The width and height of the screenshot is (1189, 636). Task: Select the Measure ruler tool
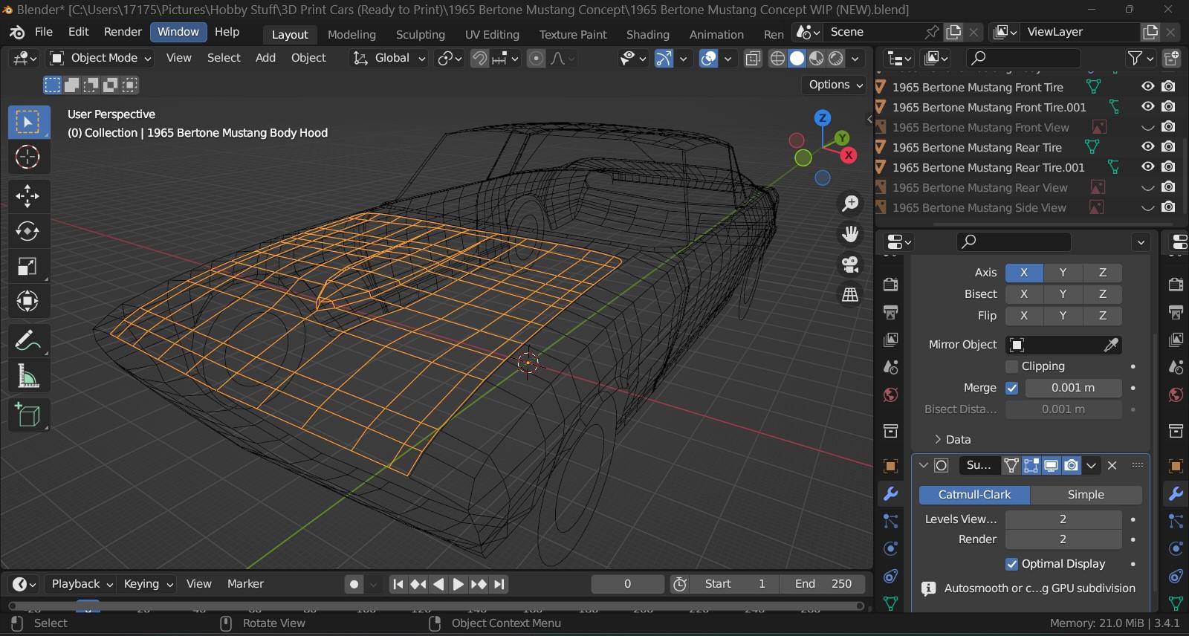click(x=28, y=376)
